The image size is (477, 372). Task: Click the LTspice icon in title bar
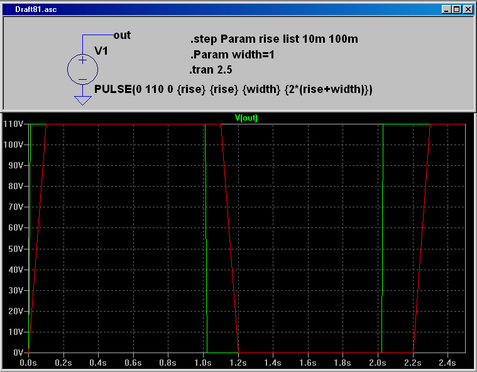(x=9, y=9)
